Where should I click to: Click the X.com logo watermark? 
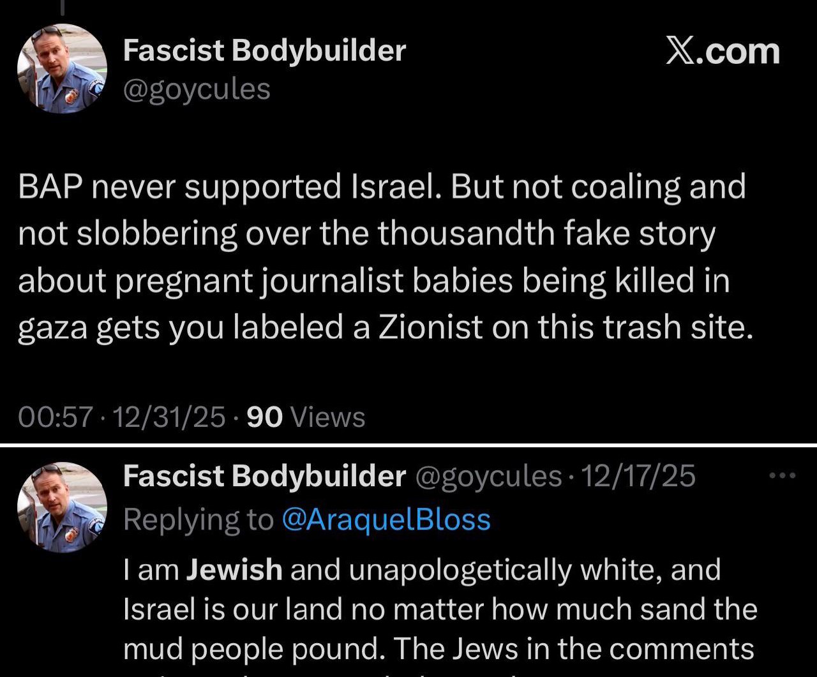tap(723, 52)
